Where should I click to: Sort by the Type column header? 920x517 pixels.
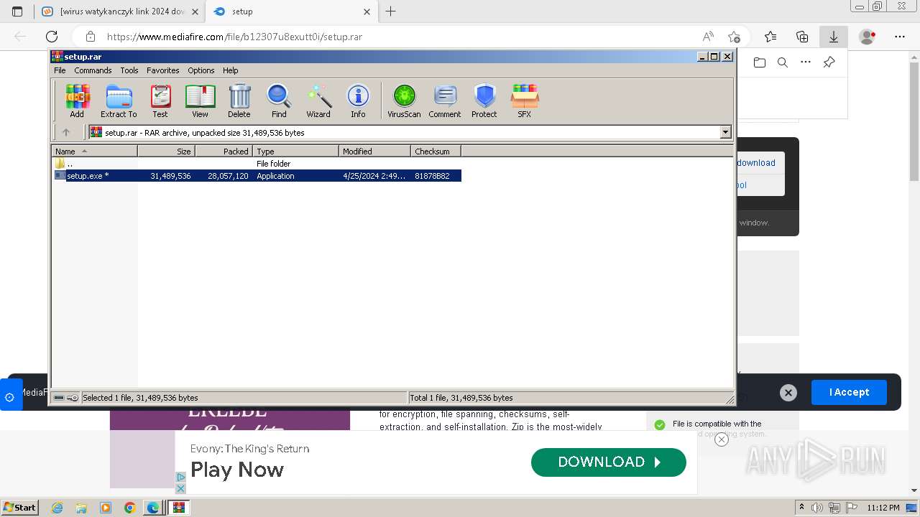click(295, 151)
